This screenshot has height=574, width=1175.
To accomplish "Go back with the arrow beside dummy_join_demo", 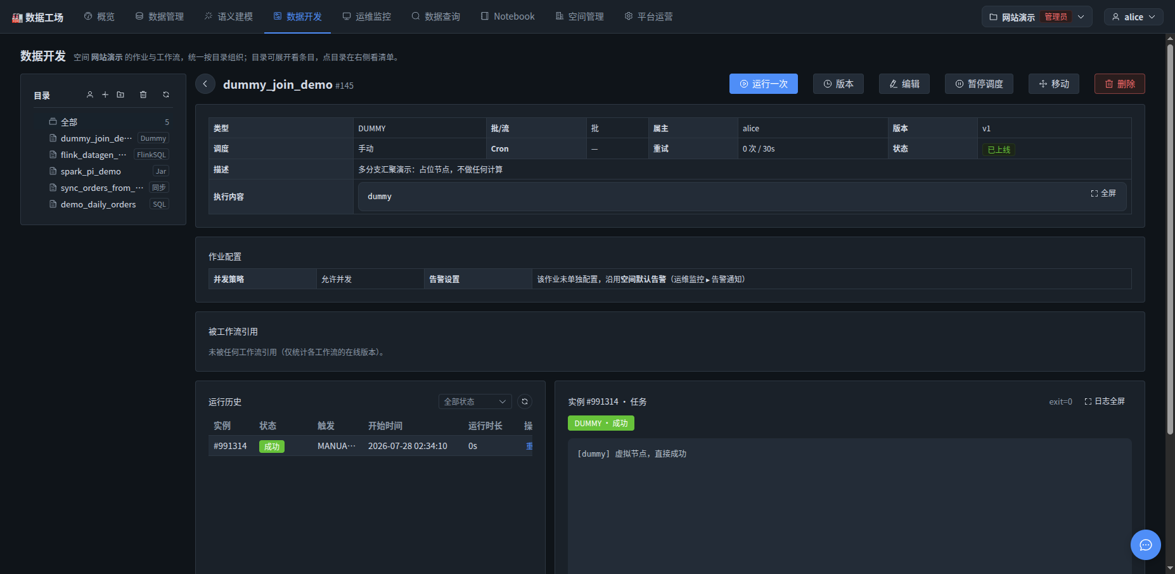I will coord(205,84).
